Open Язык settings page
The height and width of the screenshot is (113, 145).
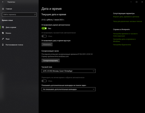point(19,39)
